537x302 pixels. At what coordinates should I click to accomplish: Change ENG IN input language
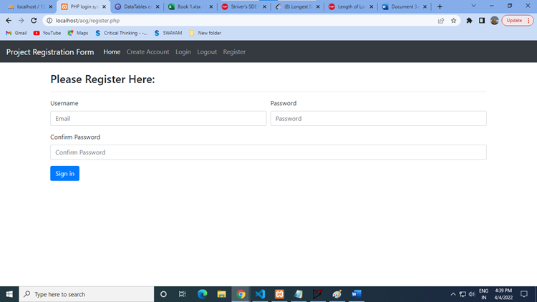point(483,294)
